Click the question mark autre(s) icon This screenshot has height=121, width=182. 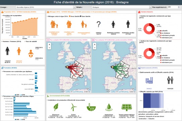99,24
